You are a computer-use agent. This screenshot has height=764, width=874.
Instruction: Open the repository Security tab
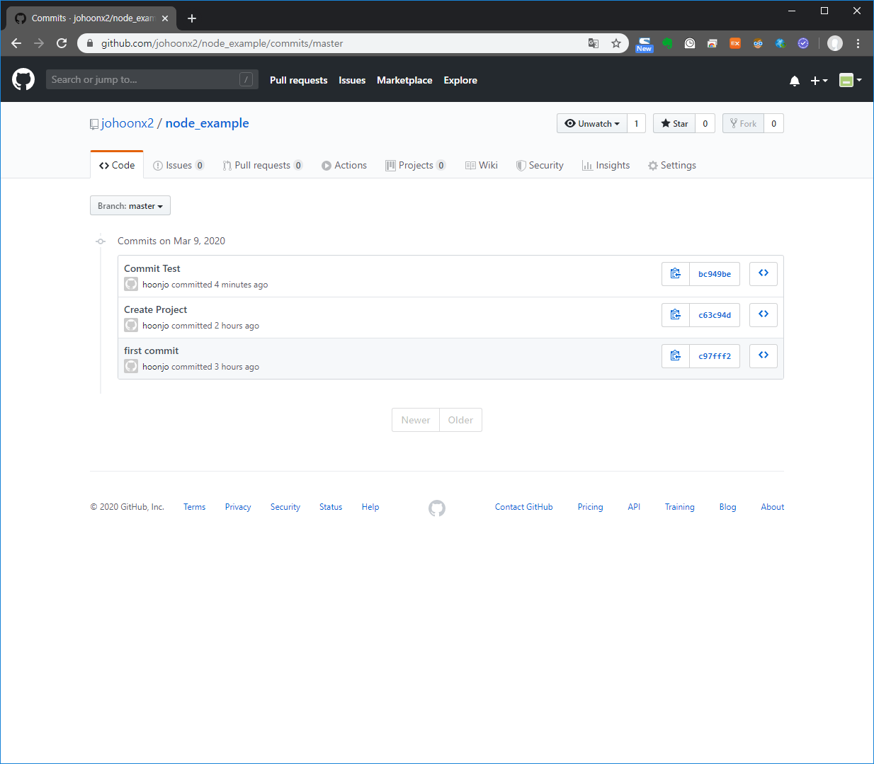pyautogui.click(x=540, y=165)
